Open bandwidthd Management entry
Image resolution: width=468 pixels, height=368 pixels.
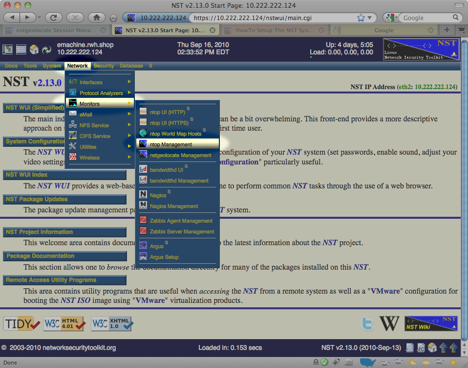177,181
